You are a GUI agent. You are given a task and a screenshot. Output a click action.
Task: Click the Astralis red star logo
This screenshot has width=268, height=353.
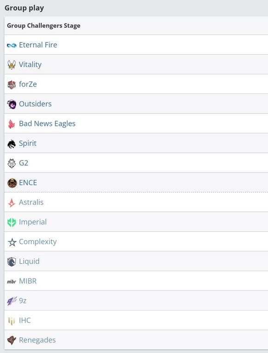pos(12,203)
